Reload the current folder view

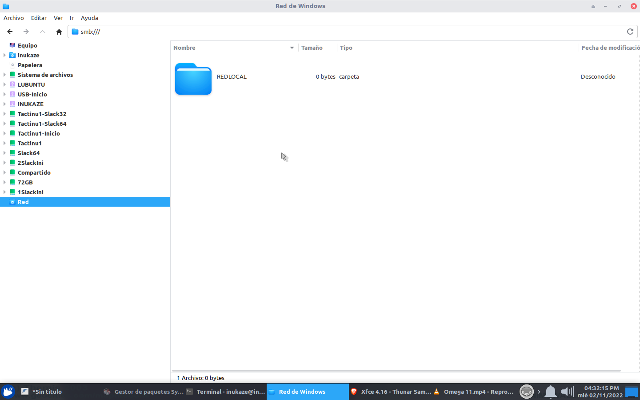[630, 32]
